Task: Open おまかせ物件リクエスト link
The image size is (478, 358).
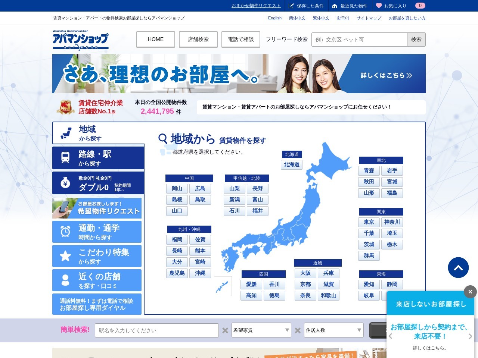Action: 256,6
